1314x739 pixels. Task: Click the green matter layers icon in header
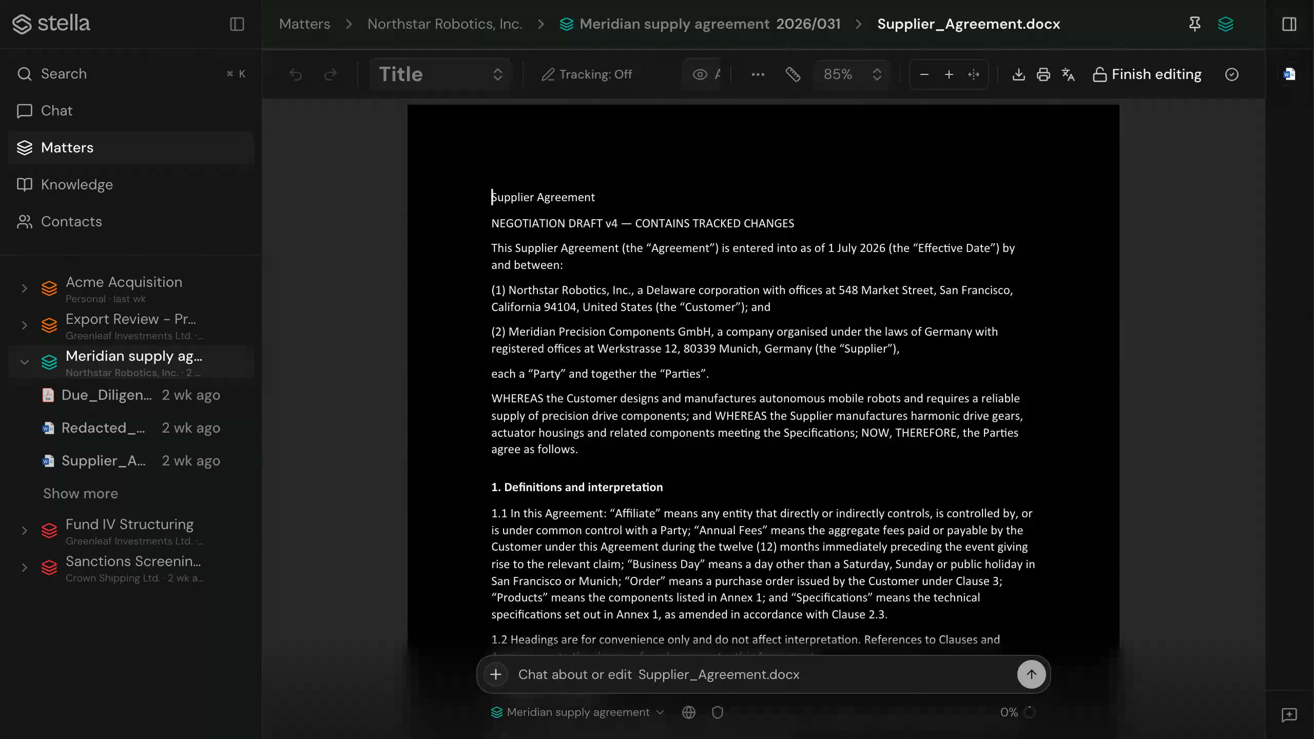click(1225, 24)
